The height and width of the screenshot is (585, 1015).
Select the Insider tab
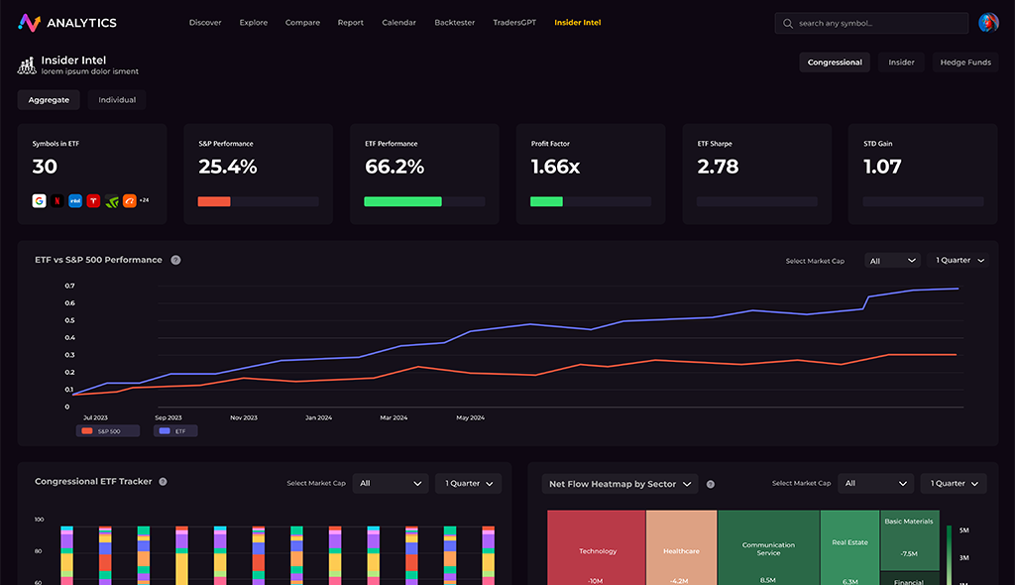(x=901, y=62)
